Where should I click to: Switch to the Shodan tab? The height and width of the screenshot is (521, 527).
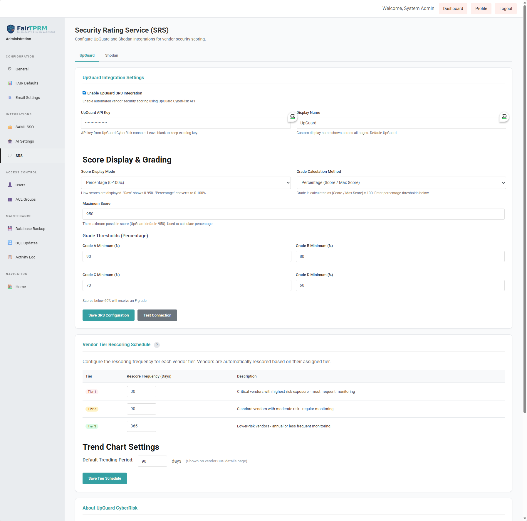coord(112,55)
